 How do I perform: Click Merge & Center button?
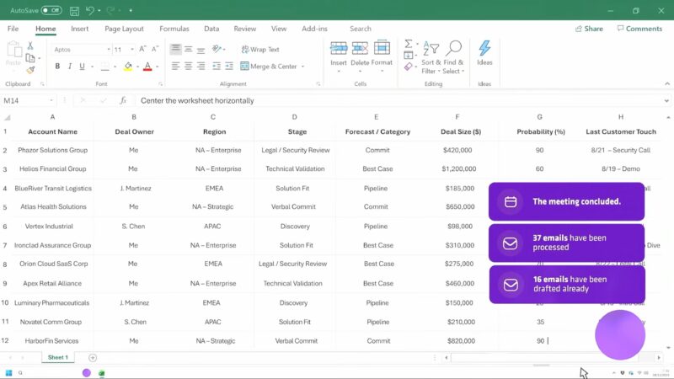[x=269, y=67]
